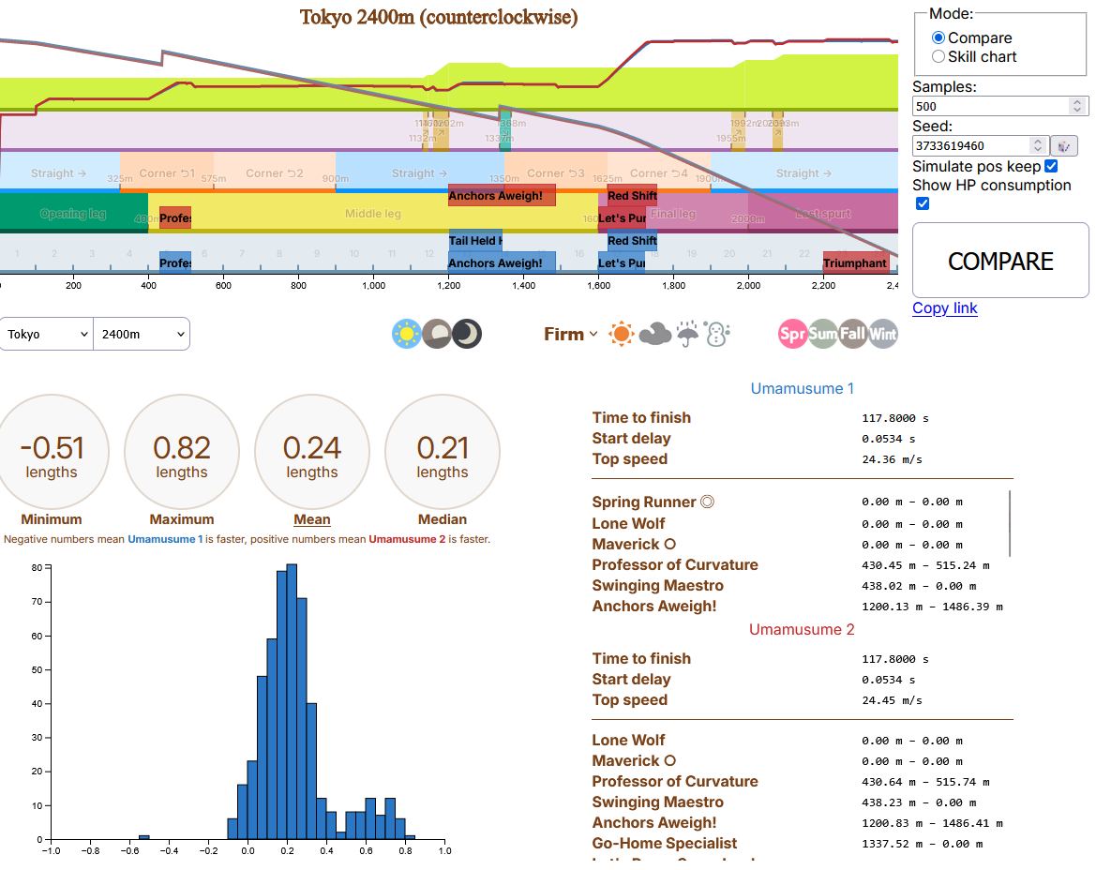Click the Umamusume 2 heading
Screen dimensions: 1096x870
click(x=802, y=630)
